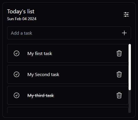Click the plus icon to add task
This screenshot has height=120, width=138.
[x=124, y=33]
